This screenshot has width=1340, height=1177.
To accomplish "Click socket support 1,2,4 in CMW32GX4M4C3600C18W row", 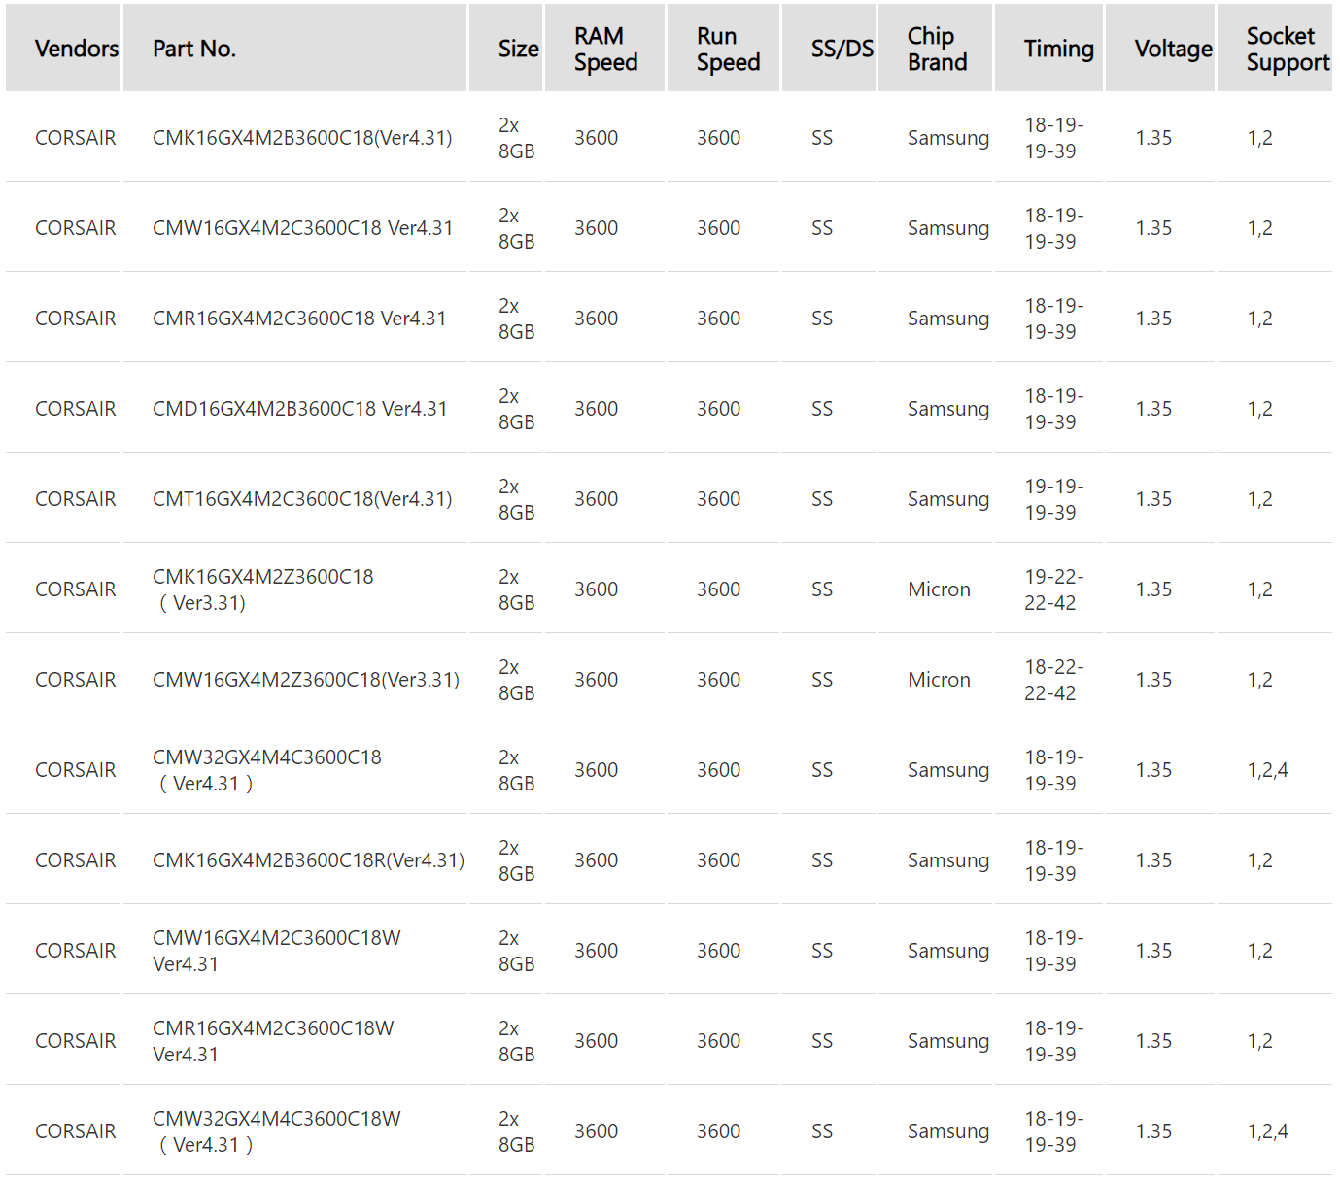I will click(x=1267, y=1131).
